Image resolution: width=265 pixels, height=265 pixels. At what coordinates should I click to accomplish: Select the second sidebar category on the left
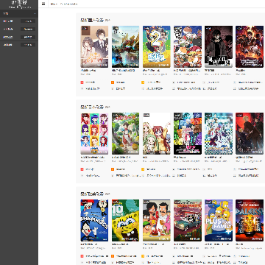(8, 29)
